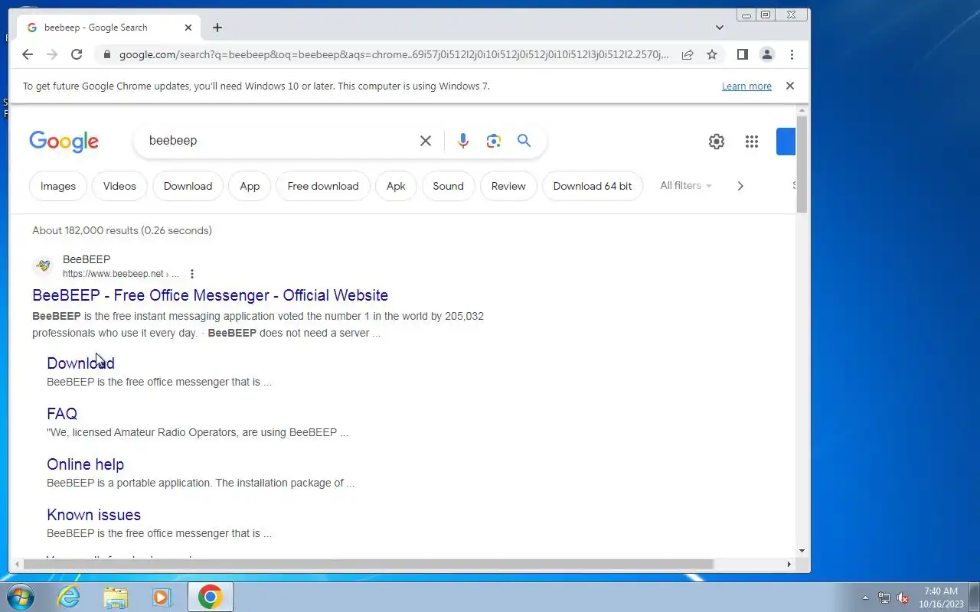980x612 pixels.
Task: Open the Windows Start menu
Action: coord(19,597)
